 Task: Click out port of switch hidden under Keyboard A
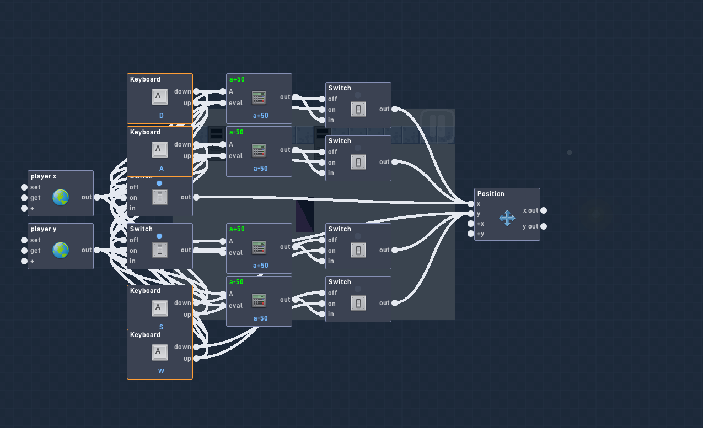coord(196,197)
